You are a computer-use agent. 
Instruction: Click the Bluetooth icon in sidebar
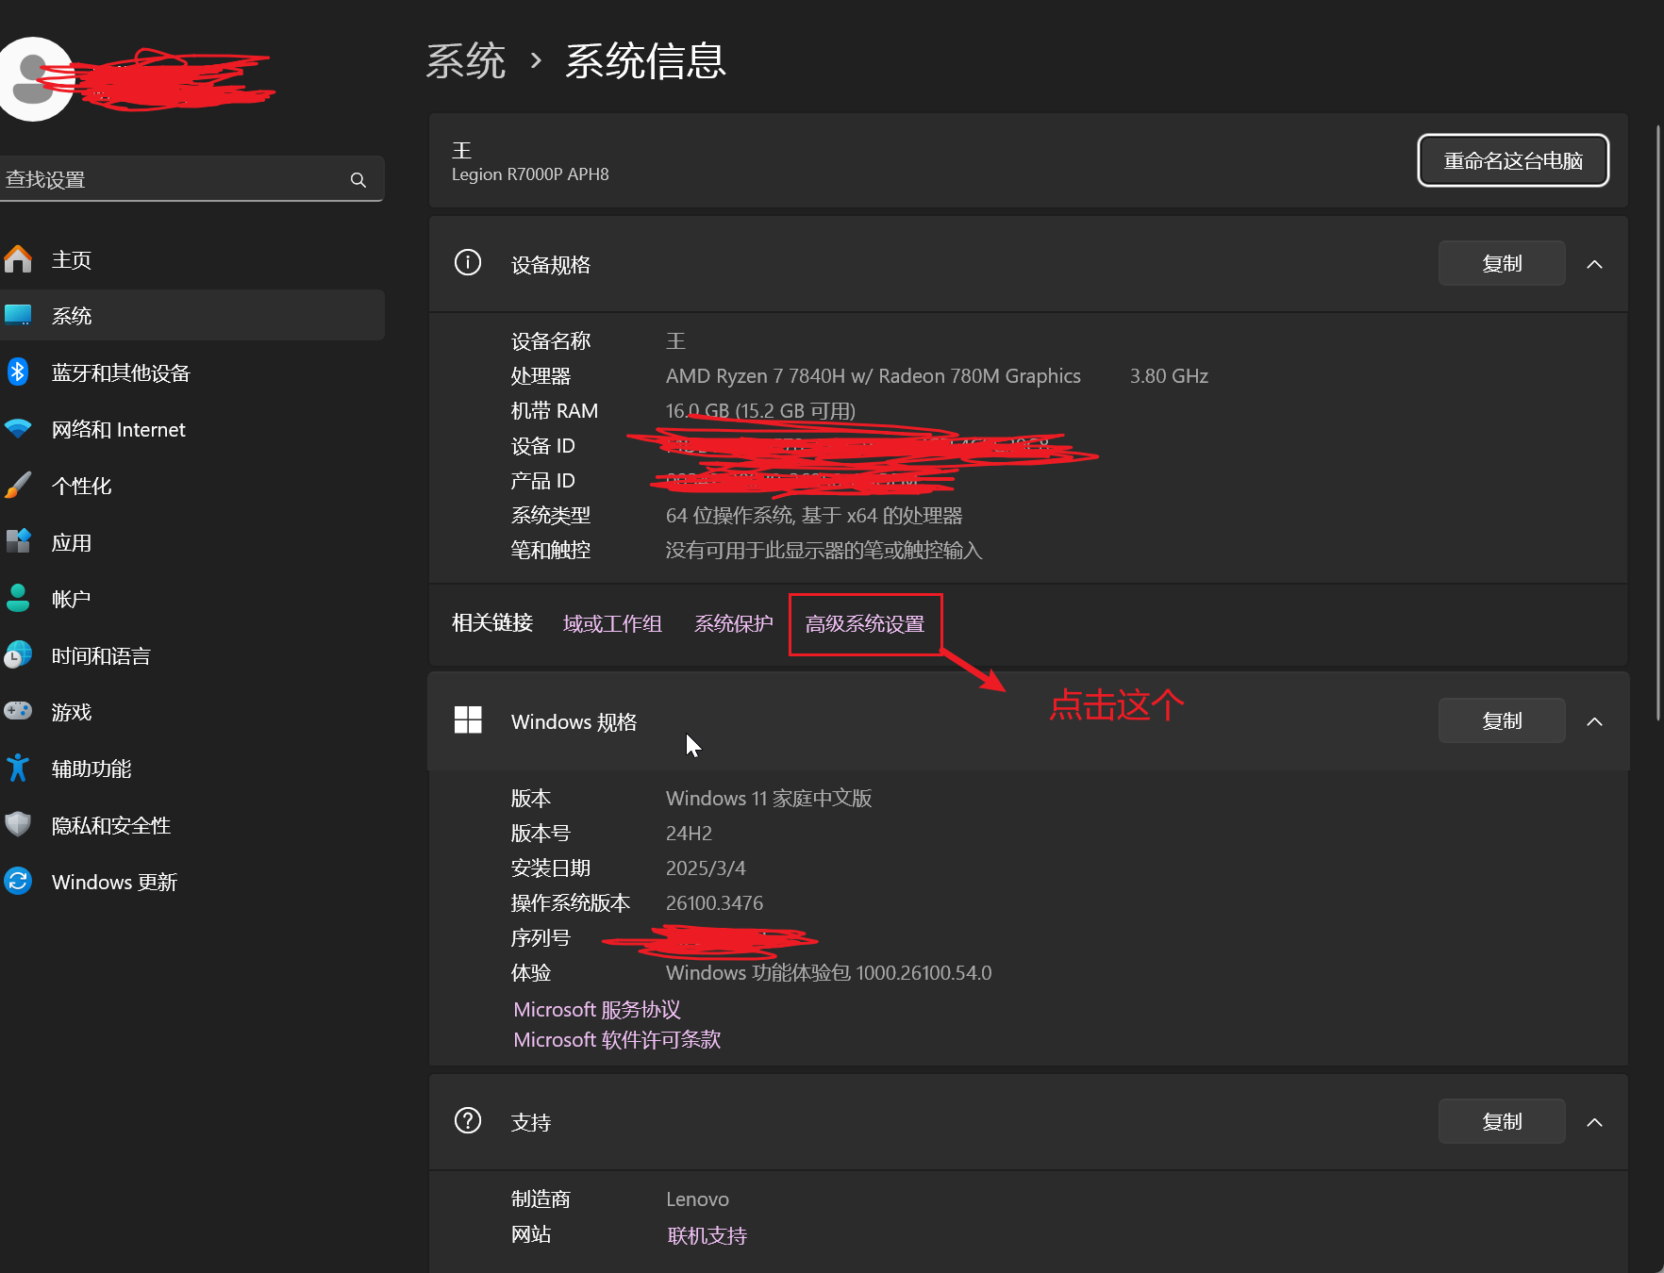pyautogui.click(x=18, y=372)
